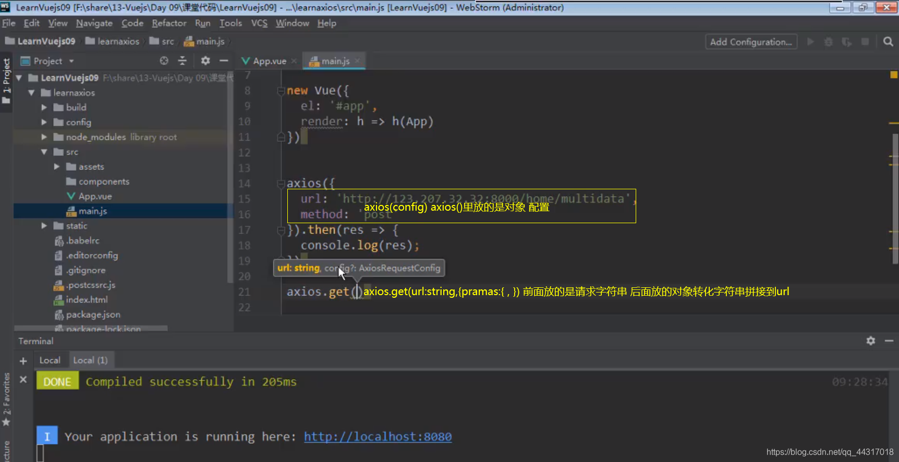Select .postcssrc.js file in tree
This screenshot has width=899, height=462.
[84, 285]
